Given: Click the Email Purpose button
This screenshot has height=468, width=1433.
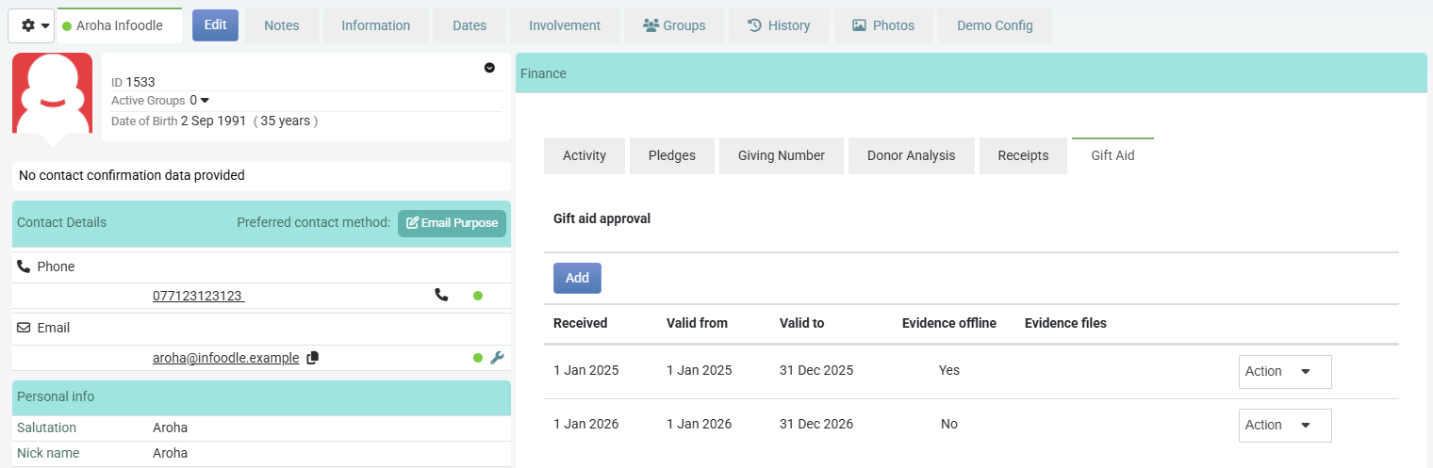Looking at the screenshot, I should (452, 223).
